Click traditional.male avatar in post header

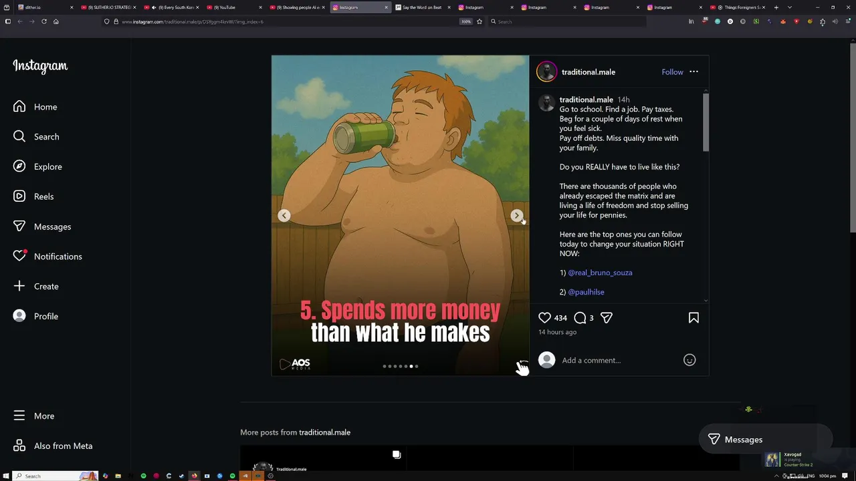(x=546, y=71)
